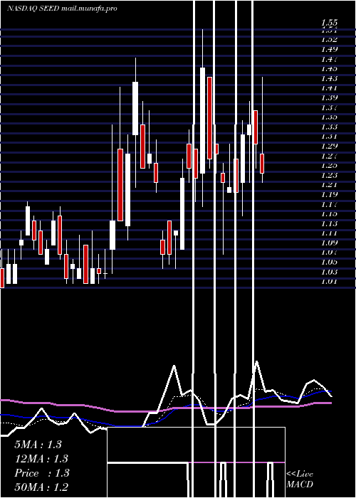This screenshot has width=356, height=498.
Task: Select the 1.41 price axis label
Action: tap(329, 88)
